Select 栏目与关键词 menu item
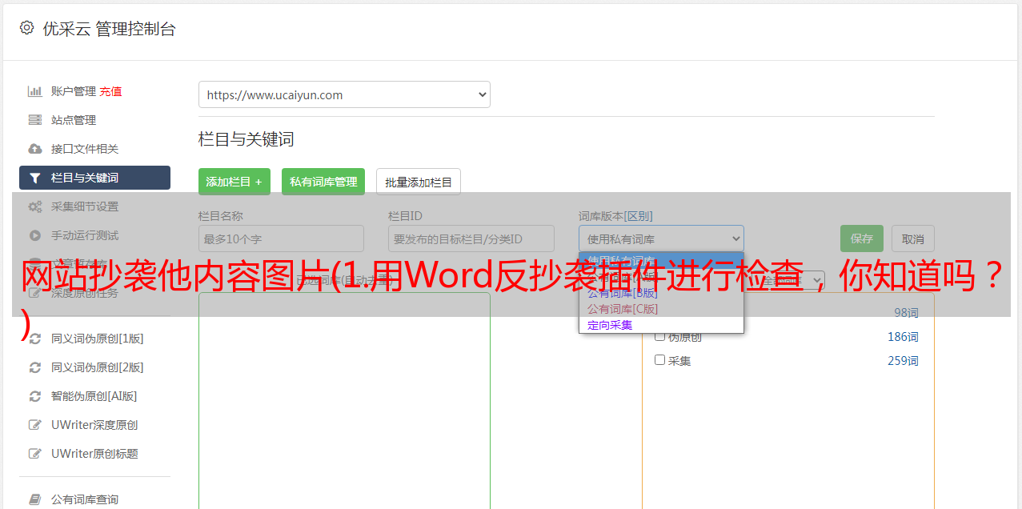The height and width of the screenshot is (509, 1022). tap(94, 178)
